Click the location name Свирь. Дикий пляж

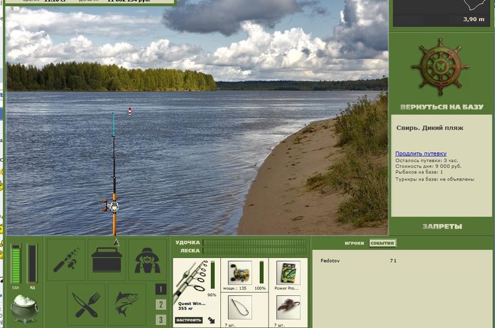pyautogui.click(x=429, y=128)
